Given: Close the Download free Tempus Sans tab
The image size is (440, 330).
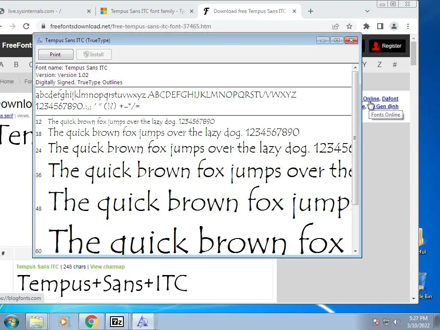Looking at the screenshot, I should point(294,11).
